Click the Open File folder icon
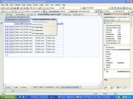 11,8
